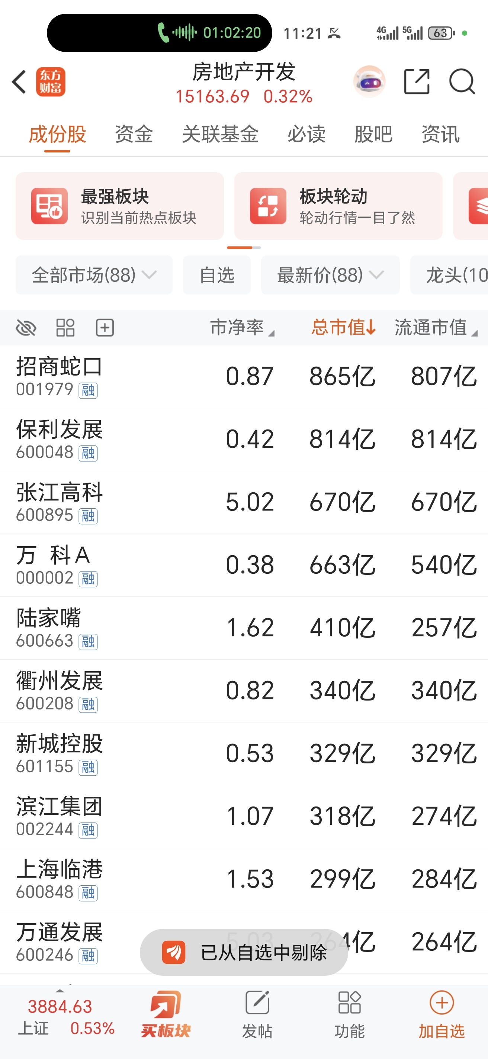Tap the partially visible third feature card
Screen dimensions: 488x1059
[471, 206]
